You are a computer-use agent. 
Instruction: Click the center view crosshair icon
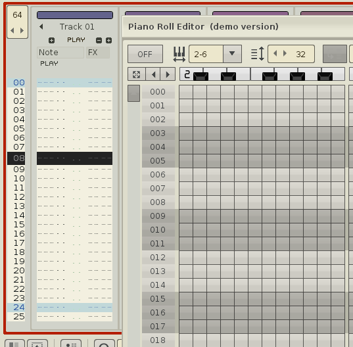point(137,74)
